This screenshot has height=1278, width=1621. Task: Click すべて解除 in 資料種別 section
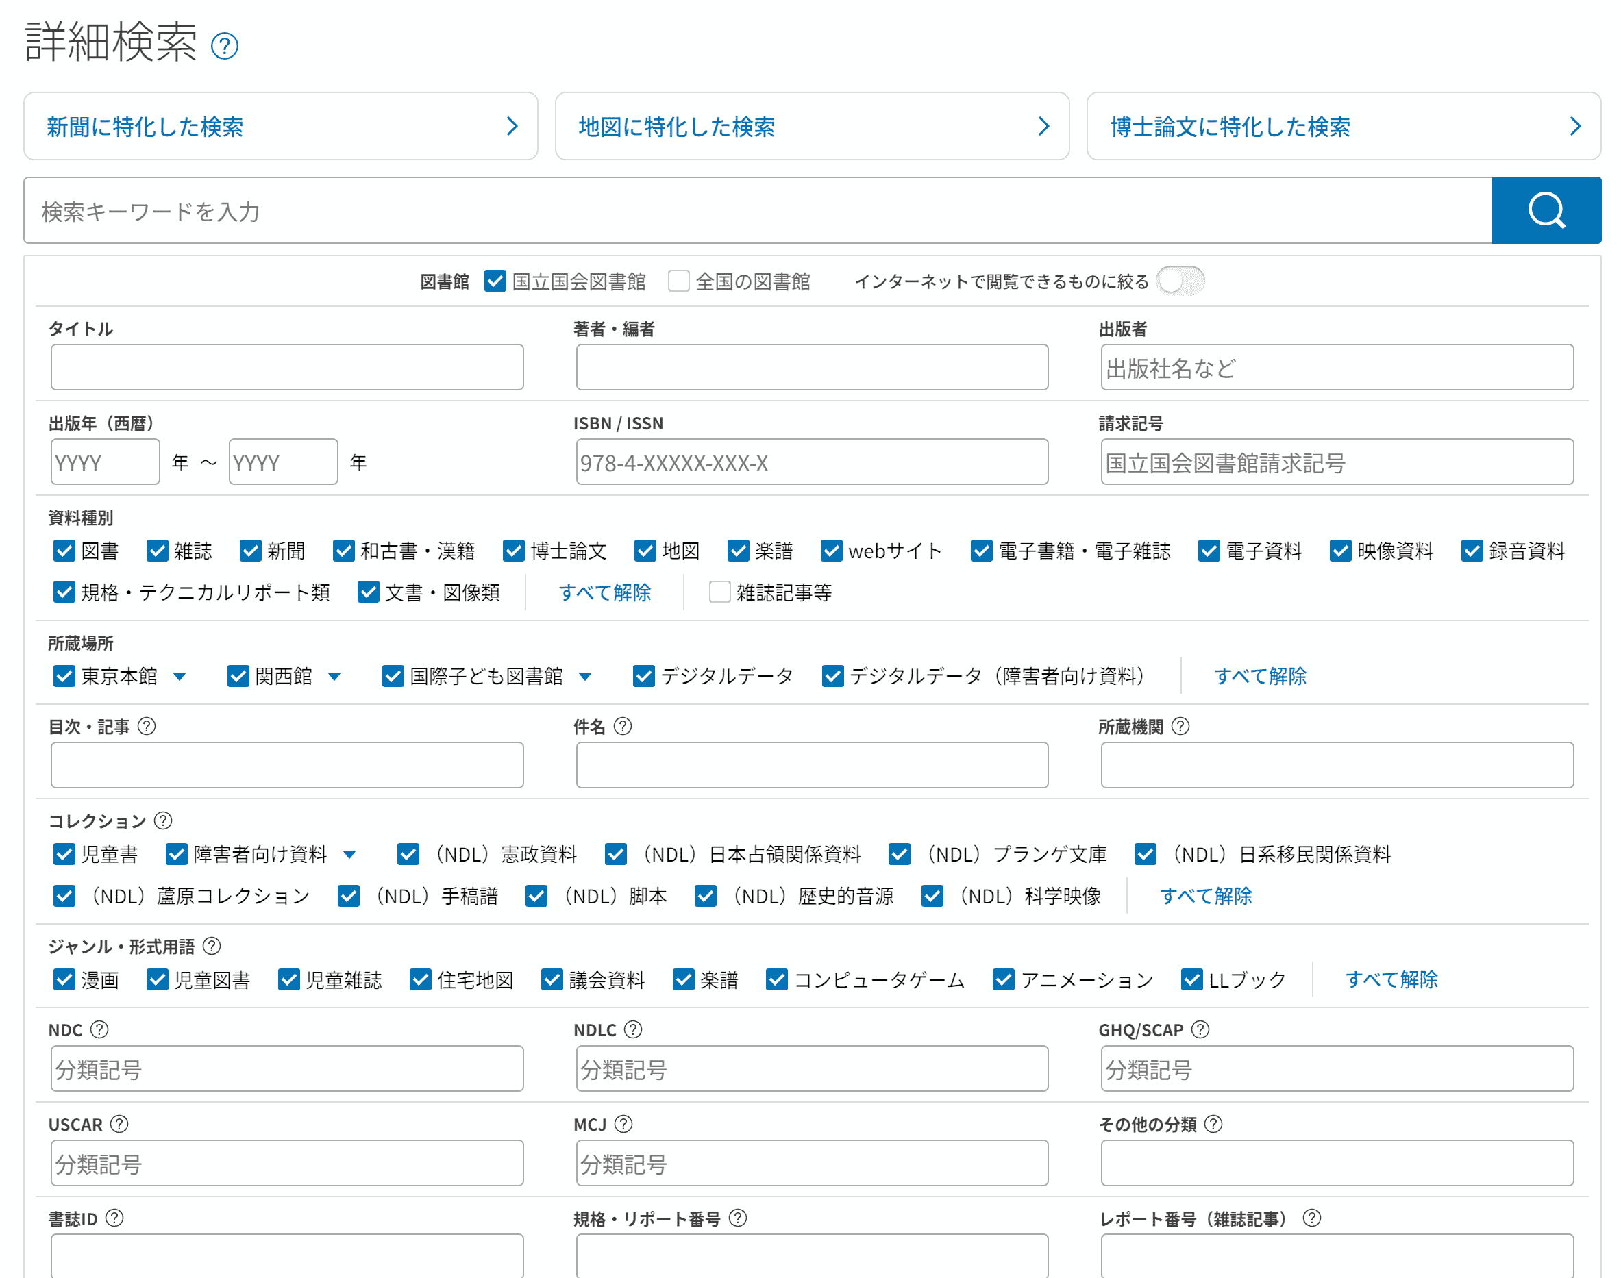pos(604,592)
